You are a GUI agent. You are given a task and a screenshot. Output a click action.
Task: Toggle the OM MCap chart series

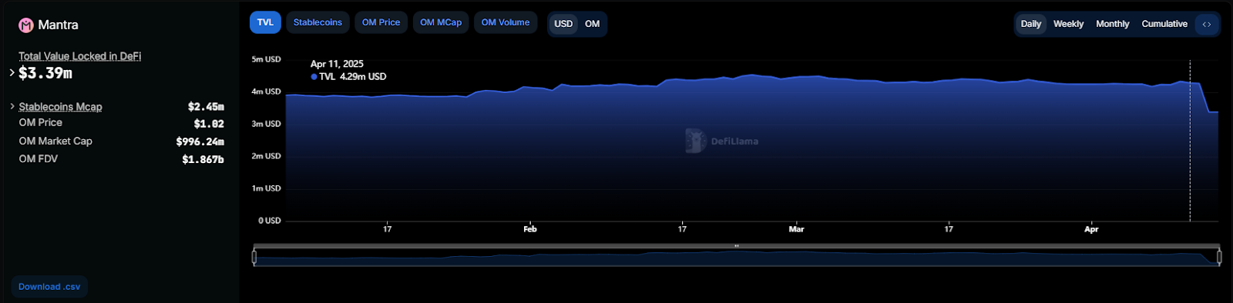(x=441, y=22)
